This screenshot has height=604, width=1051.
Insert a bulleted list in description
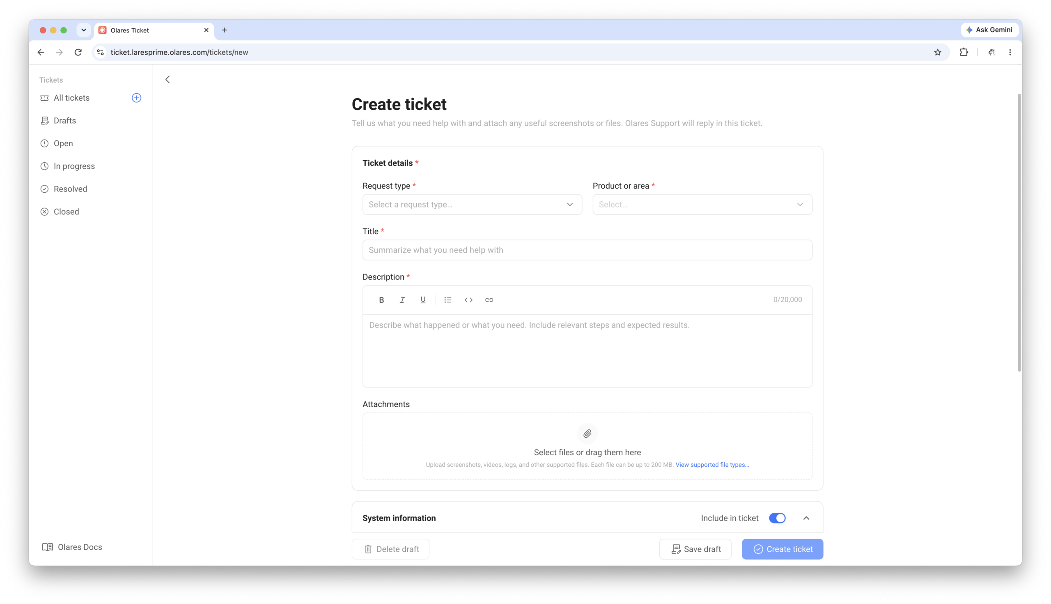pyautogui.click(x=447, y=300)
